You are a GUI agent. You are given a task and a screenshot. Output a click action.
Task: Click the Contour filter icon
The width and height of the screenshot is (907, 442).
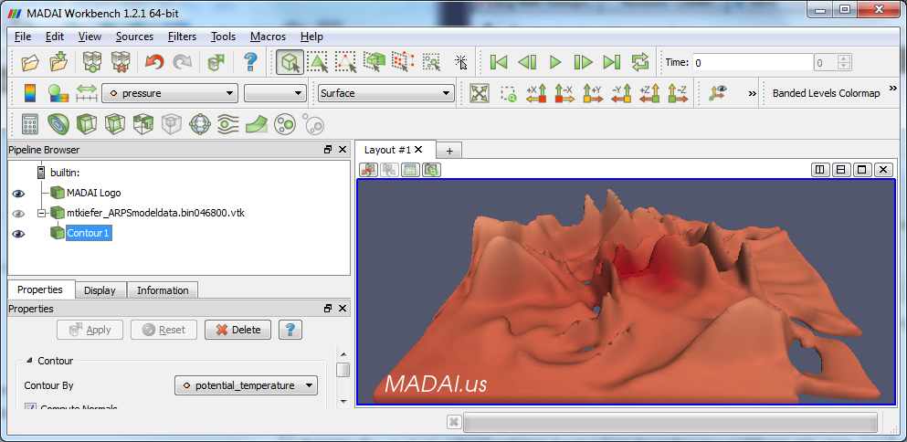58,124
